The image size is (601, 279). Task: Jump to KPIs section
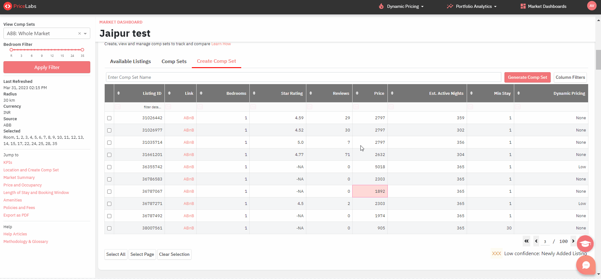coord(8,163)
